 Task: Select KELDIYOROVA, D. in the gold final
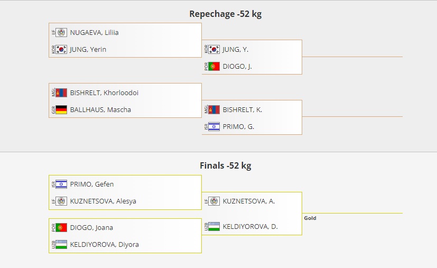[250, 227]
